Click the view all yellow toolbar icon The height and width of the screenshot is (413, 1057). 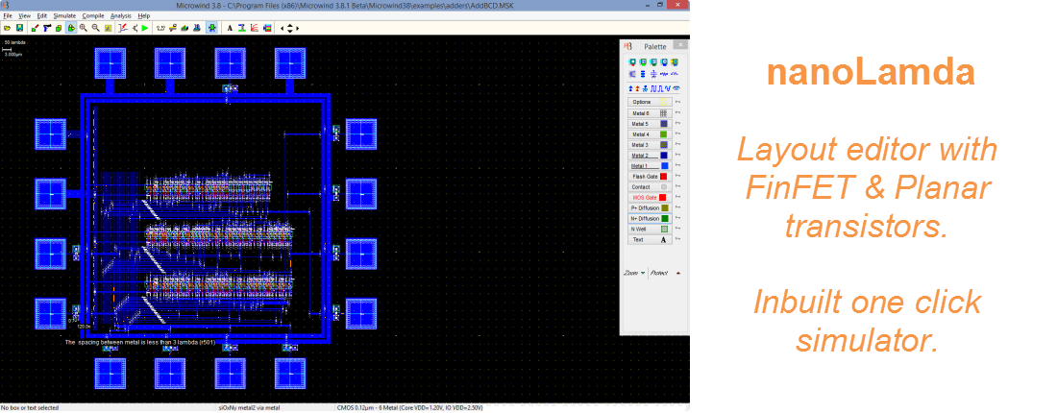[x=108, y=28]
